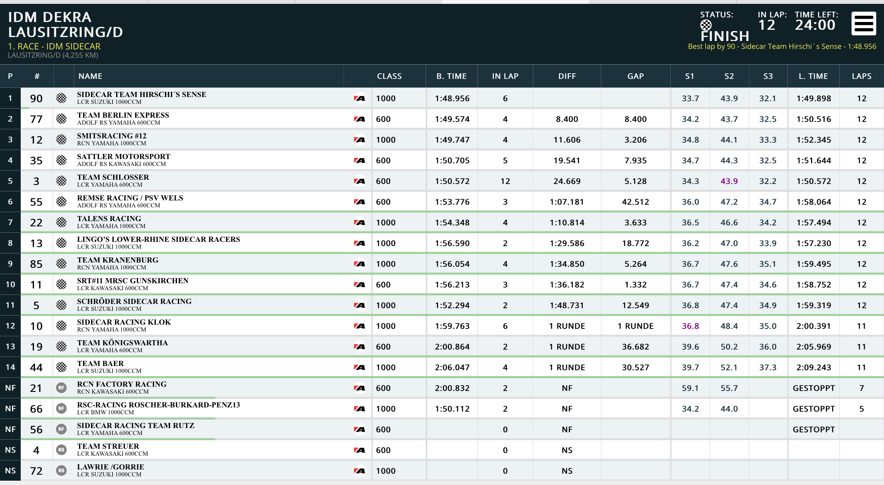Click GESTOPPT status for RCN Factory Racing

814,388
